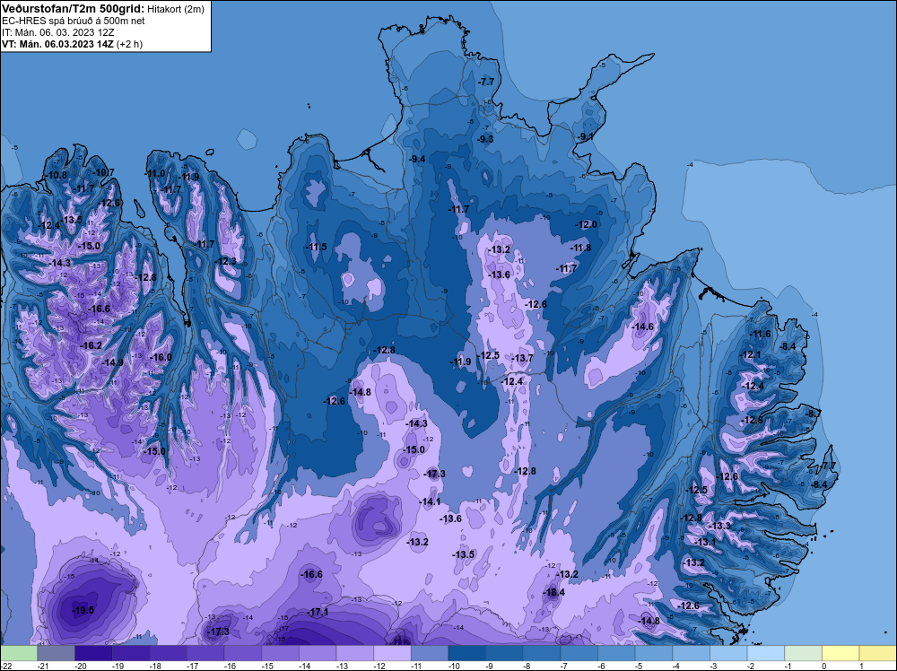897x671 pixels.
Task: Click the -13.3 temperature value on map
Action: 719,526
